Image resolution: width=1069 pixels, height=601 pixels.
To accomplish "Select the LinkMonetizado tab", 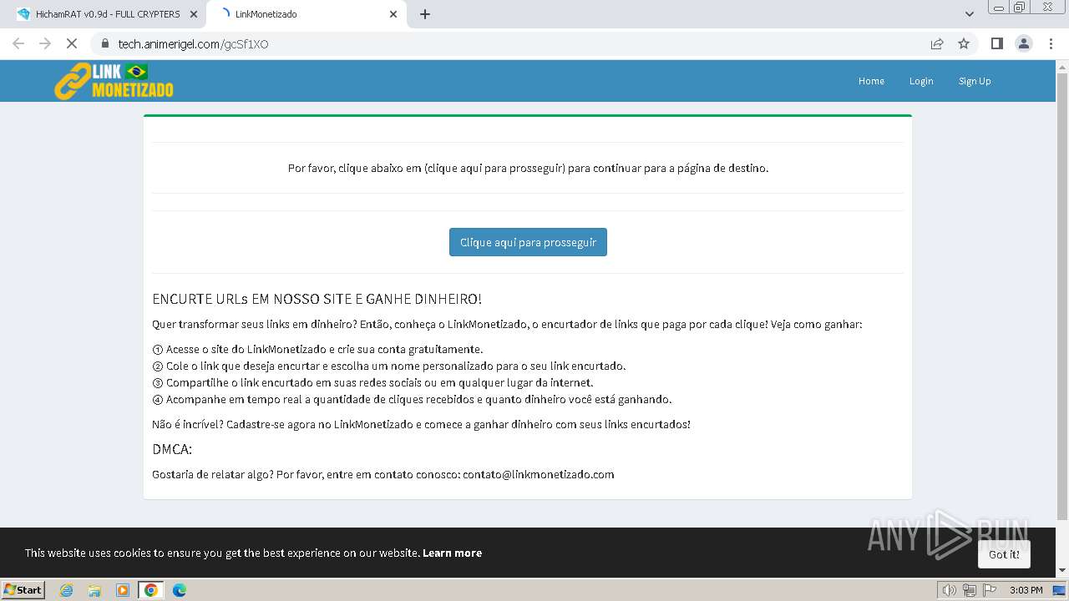I will click(307, 14).
